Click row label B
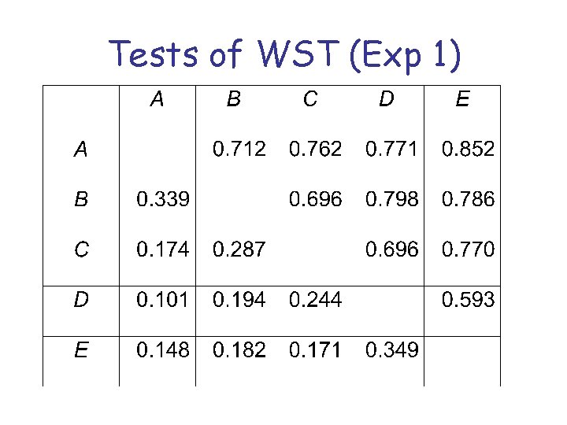Image resolution: width=567 pixels, height=425 pixels. (80, 199)
